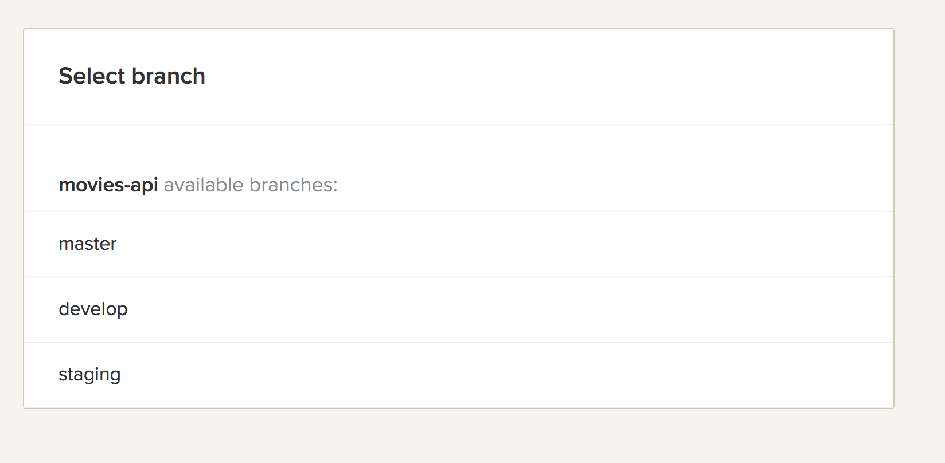This screenshot has width=945, height=463.
Task: Select the develop branch
Action: click(x=459, y=309)
